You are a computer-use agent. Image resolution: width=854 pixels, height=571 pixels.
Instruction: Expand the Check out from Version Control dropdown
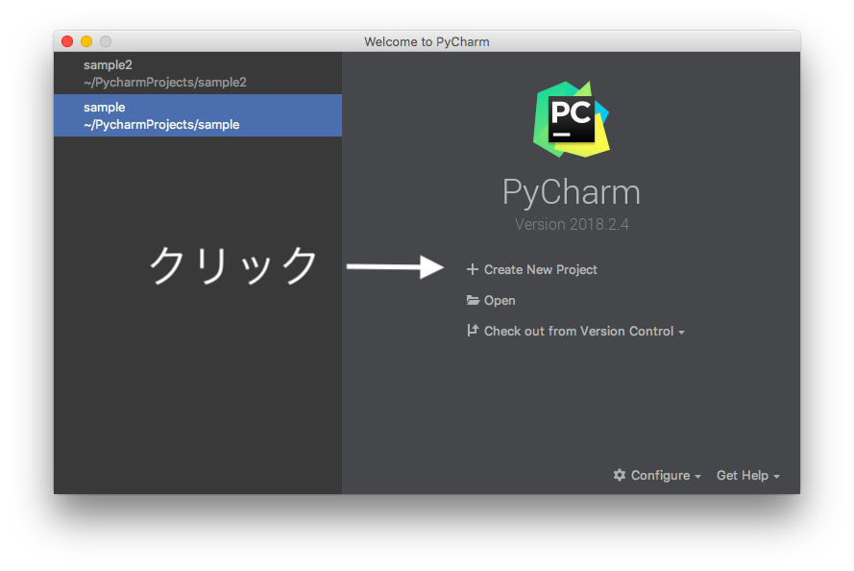[x=682, y=331]
